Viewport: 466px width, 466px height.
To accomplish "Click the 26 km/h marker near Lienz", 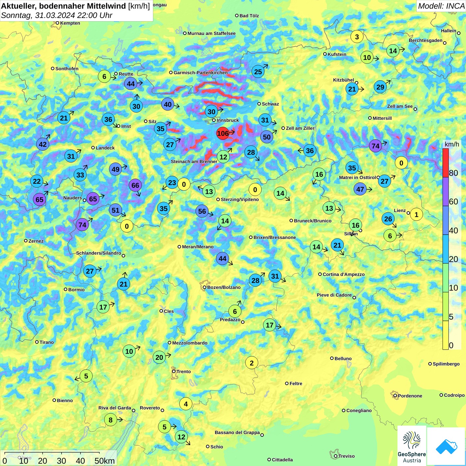I will tap(388, 219).
